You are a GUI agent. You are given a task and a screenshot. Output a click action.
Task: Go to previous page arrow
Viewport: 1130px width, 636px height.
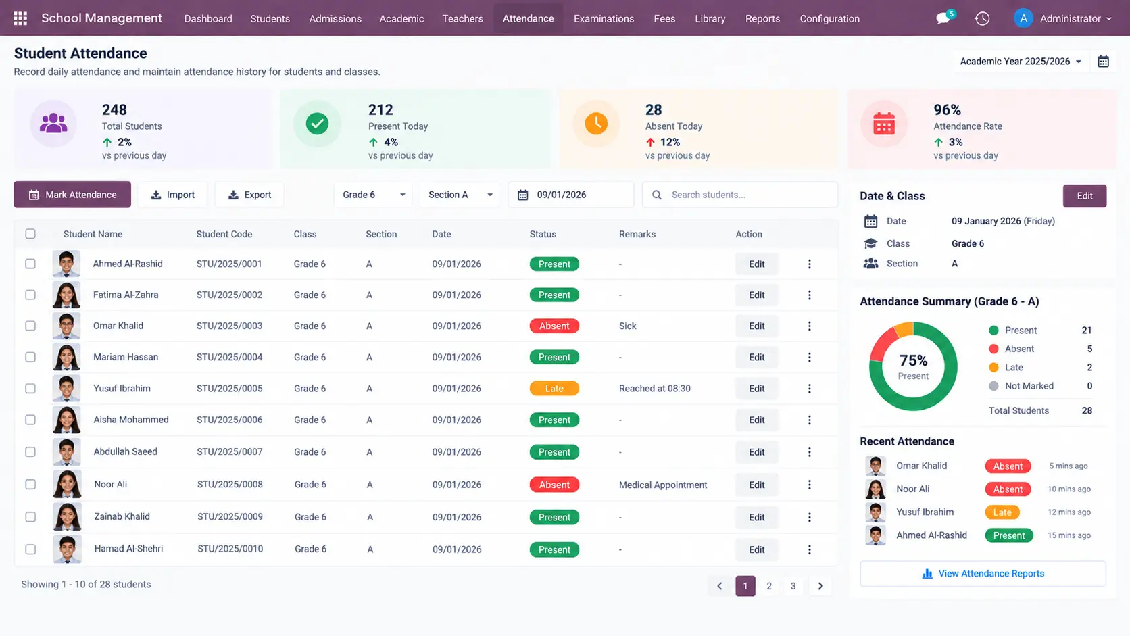720,586
